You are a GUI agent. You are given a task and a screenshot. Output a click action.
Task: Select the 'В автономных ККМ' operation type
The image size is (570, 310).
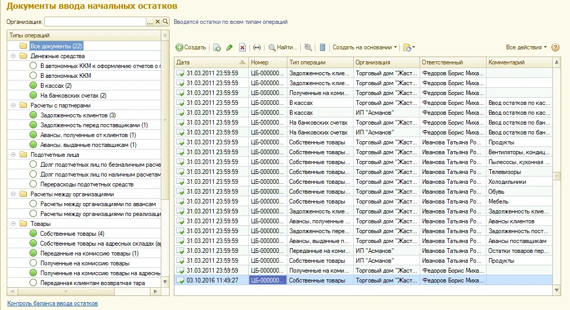(66, 76)
